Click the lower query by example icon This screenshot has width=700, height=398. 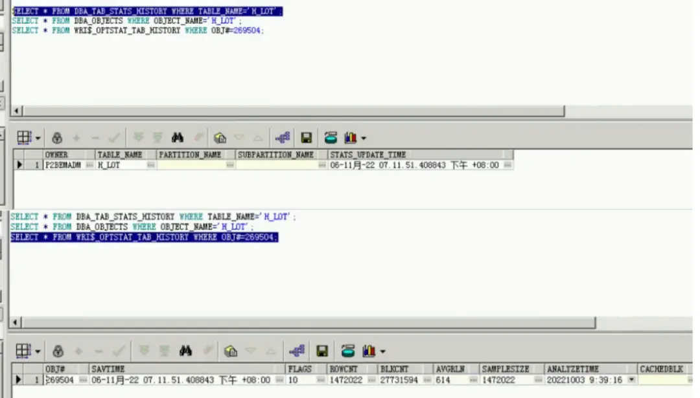pos(231,351)
